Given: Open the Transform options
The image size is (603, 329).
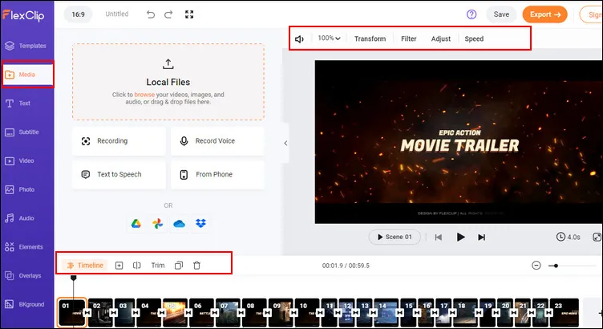Looking at the screenshot, I should point(370,39).
